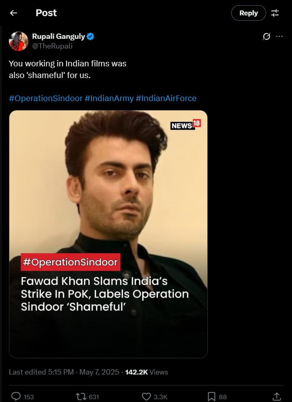Repost using the retweet icon
This screenshot has height=402, width=292.
click(x=81, y=397)
